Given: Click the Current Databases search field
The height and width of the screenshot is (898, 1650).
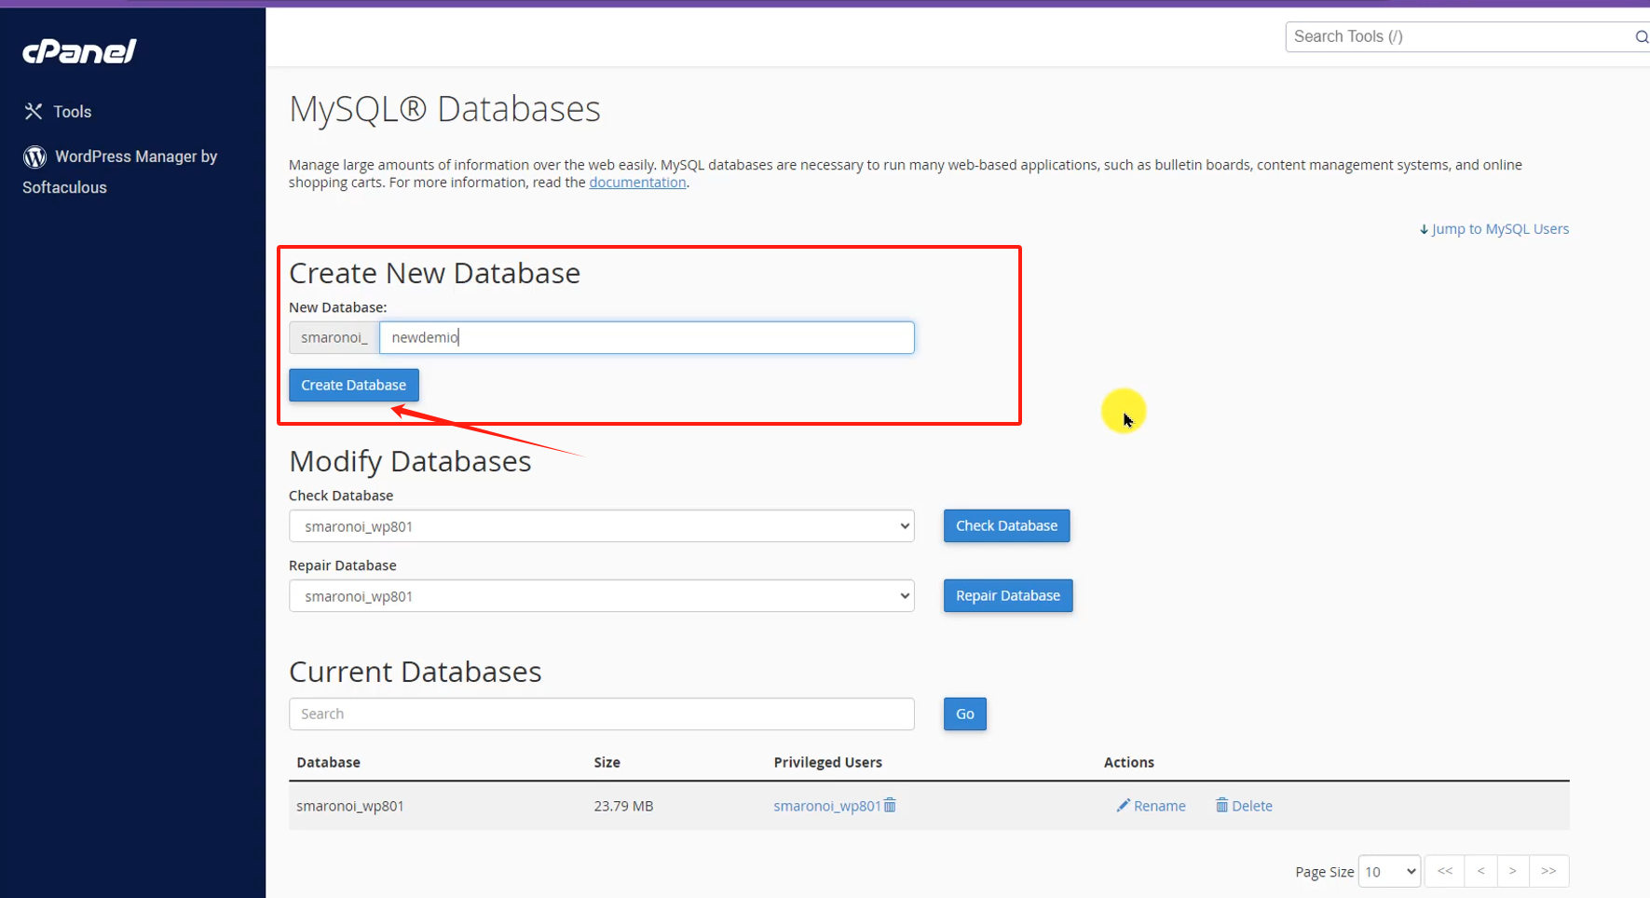Looking at the screenshot, I should pos(601,714).
